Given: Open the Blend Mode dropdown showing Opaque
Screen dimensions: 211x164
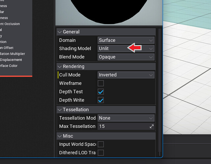Looking at the screenshot, I should pyautogui.click(x=126, y=57).
